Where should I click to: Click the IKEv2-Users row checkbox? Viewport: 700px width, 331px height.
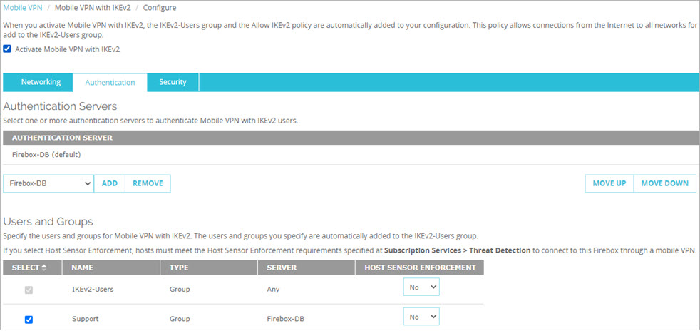pos(29,290)
